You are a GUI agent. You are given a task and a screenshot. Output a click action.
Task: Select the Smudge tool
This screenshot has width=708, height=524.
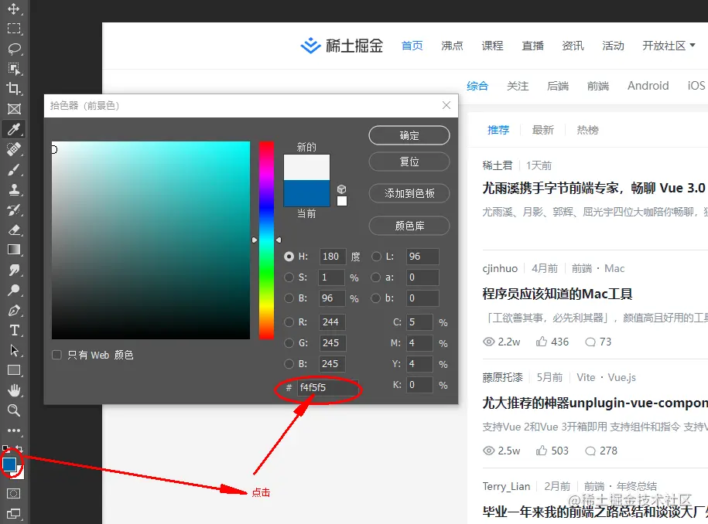click(14, 270)
